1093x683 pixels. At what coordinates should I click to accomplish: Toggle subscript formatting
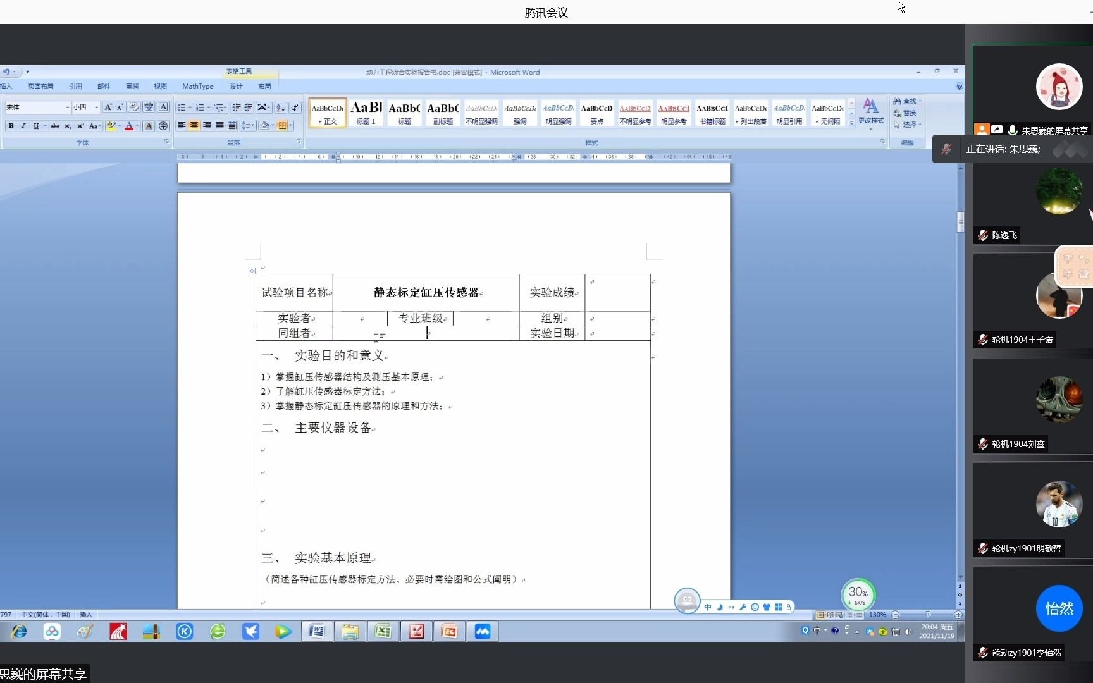(x=68, y=126)
